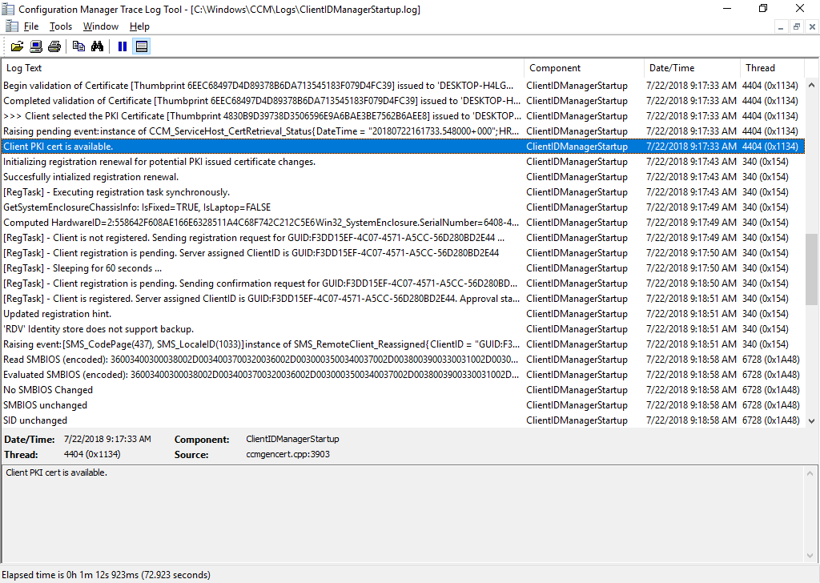
Task: Click the Open log file toolbar icon
Action: [x=18, y=46]
